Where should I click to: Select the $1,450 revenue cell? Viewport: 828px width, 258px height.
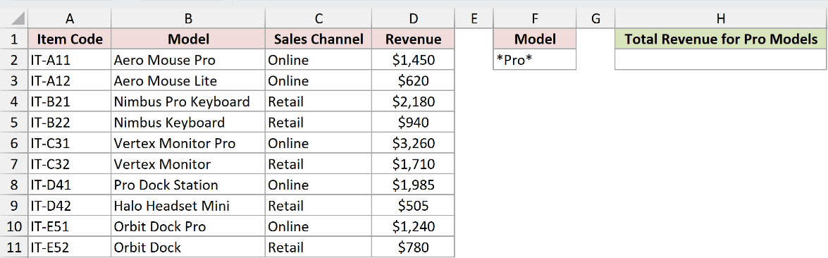point(414,60)
